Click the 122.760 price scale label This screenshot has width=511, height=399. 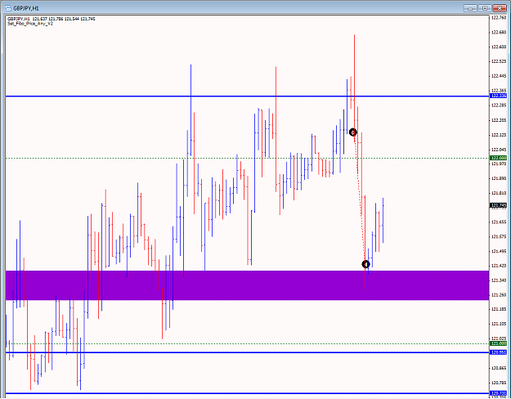point(499,18)
